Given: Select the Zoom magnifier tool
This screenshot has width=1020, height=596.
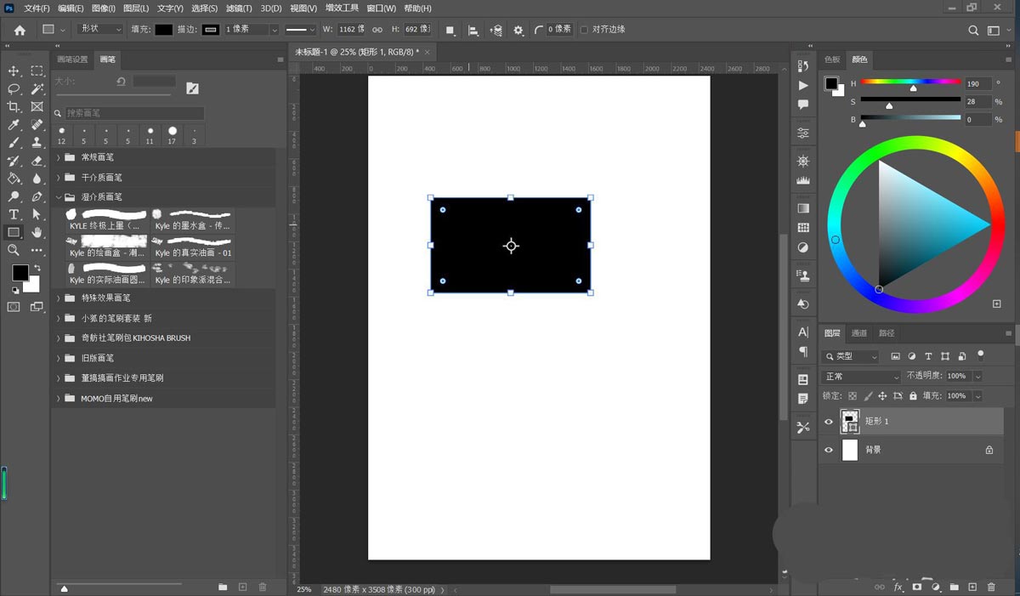Looking at the screenshot, I should (14, 250).
